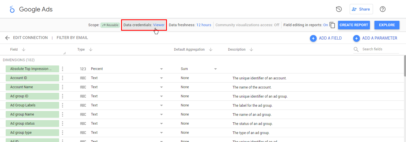Click the Search fields input box
This screenshot has height=142, width=406.
(x=380, y=49)
